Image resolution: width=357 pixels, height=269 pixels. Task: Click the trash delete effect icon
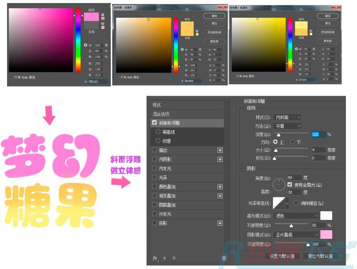(224, 257)
